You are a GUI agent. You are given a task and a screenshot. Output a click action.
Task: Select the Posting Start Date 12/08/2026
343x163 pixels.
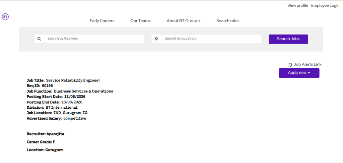(75, 97)
